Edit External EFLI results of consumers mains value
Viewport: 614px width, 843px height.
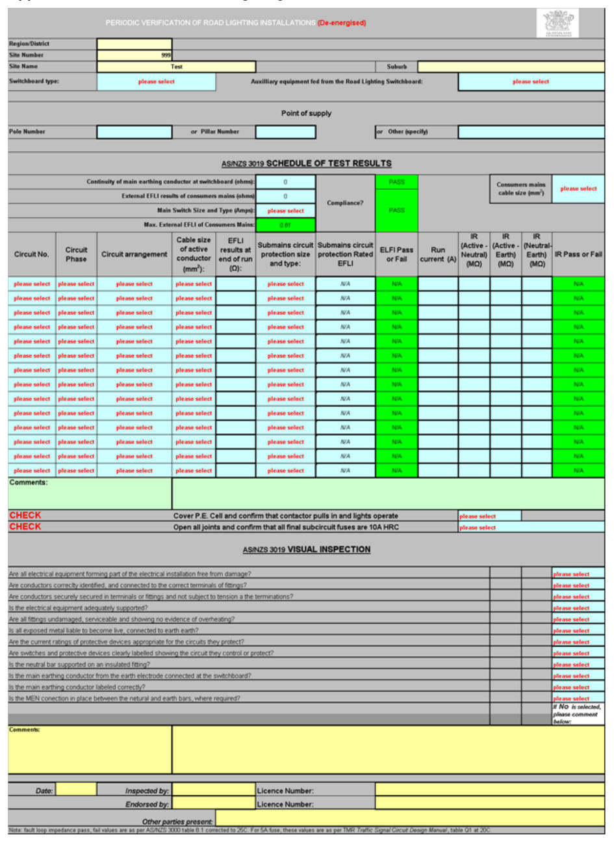coord(286,196)
